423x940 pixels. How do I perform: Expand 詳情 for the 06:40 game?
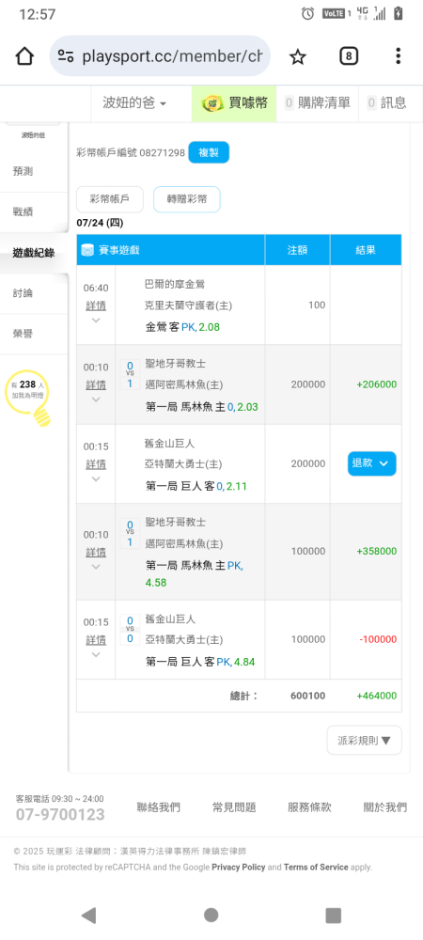click(96, 305)
